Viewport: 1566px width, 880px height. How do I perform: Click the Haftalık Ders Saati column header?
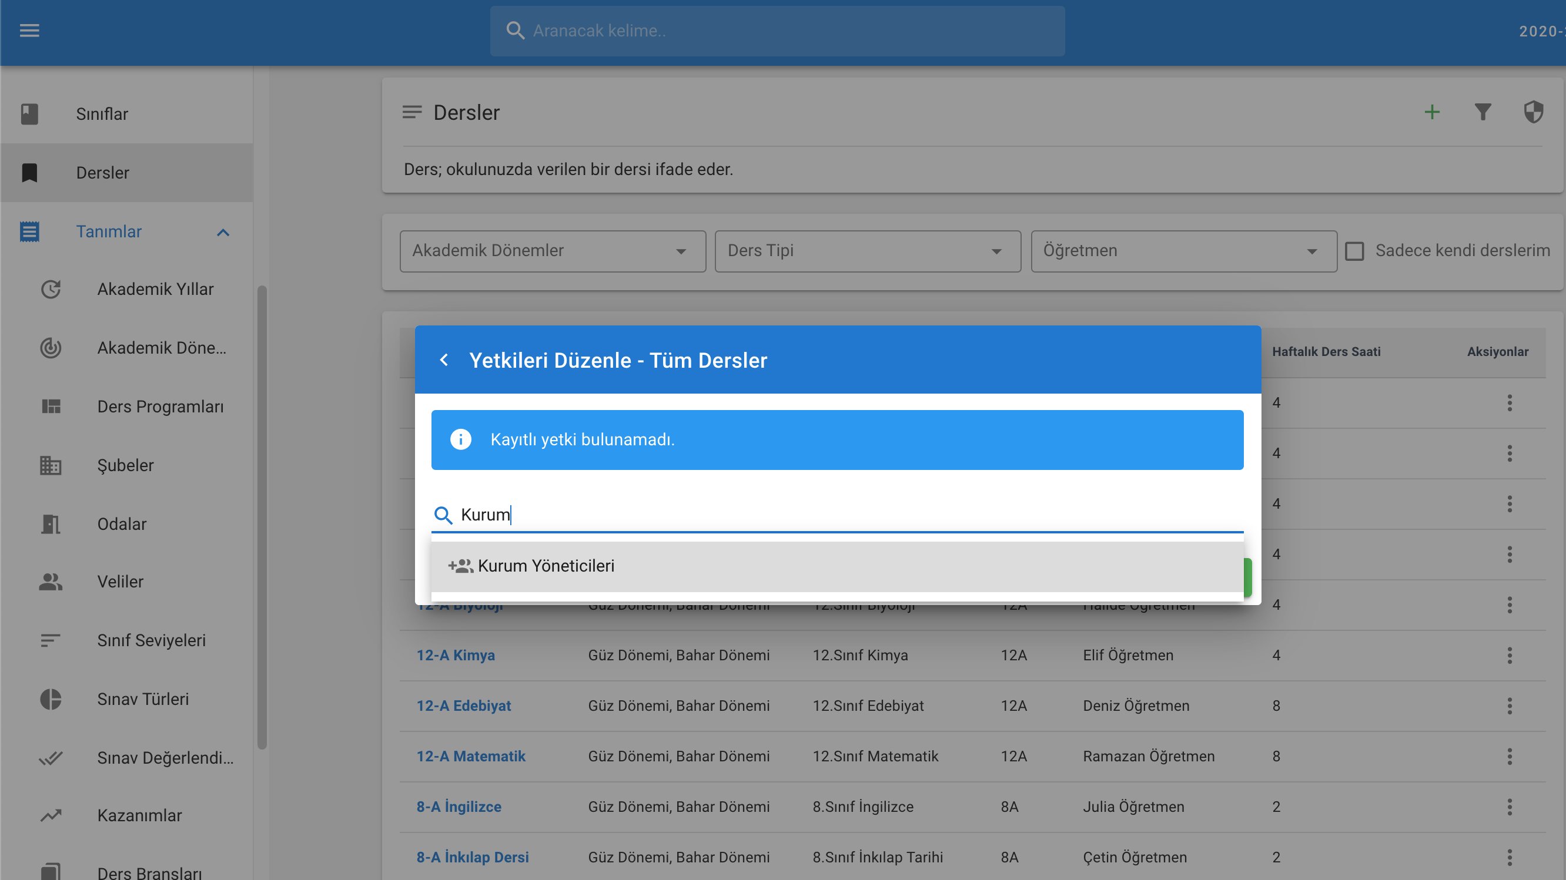[1326, 352]
